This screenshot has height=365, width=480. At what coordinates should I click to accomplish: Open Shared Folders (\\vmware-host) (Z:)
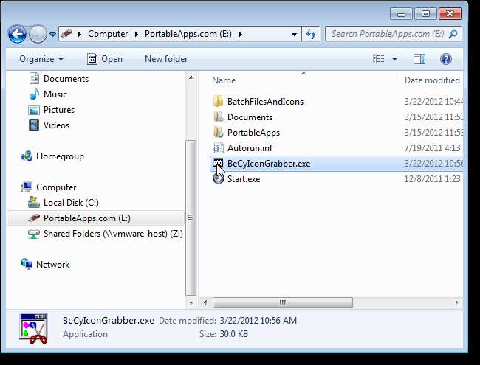pyautogui.click(x=113, y=234)
